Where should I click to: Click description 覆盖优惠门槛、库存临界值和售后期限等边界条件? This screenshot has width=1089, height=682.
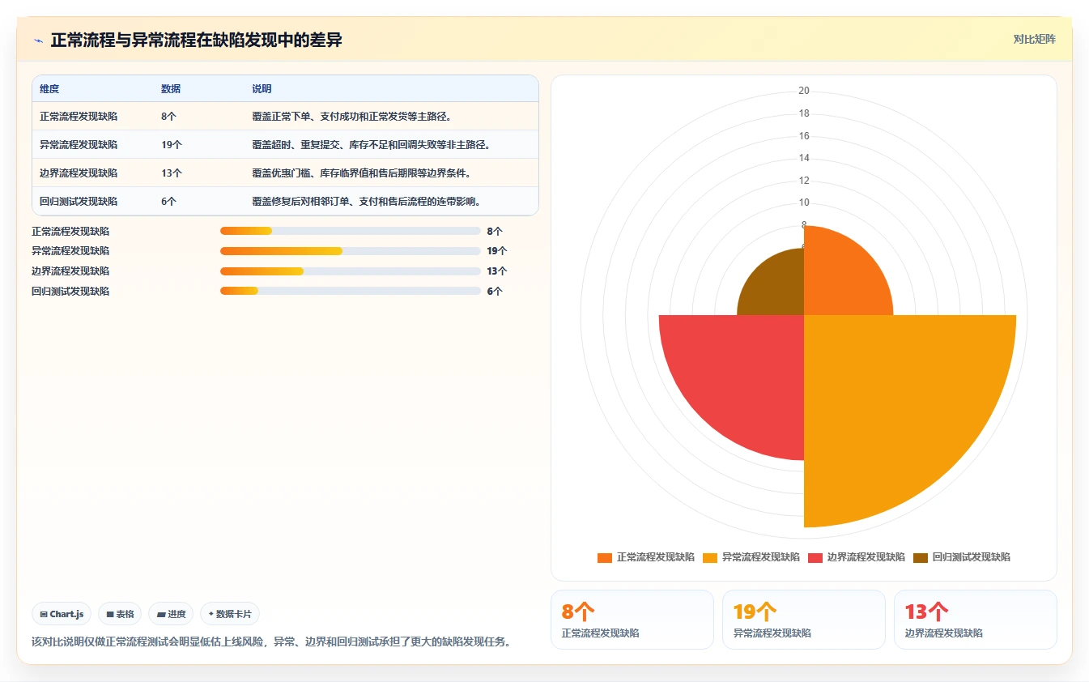[x=361, y=173]
